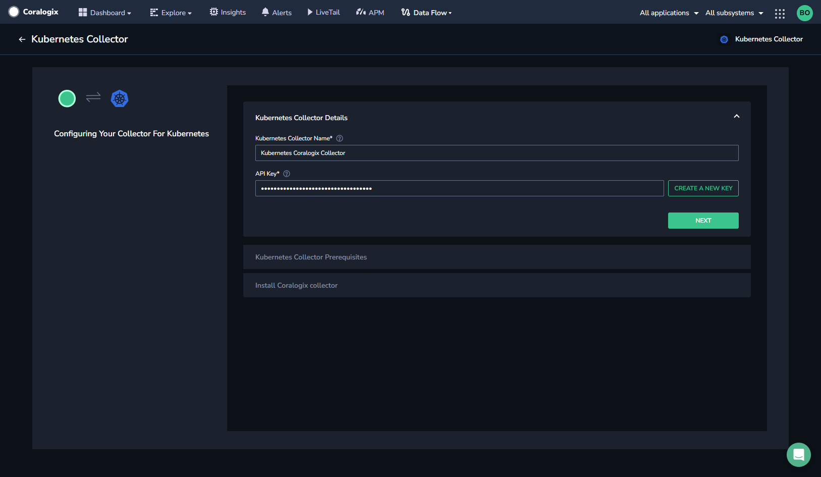Click the Insights chip icon
The width and height of the screenshot is (821, 477).
[x=214, y=12]
